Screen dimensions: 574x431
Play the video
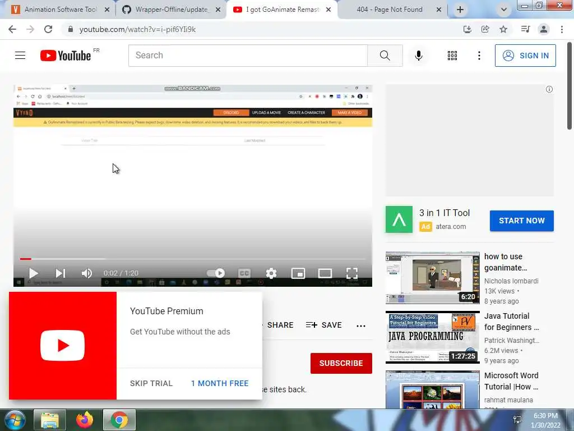[33, 273]
